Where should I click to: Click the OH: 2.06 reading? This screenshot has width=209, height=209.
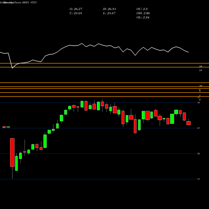pyautogui.click(x=143, y=13)
